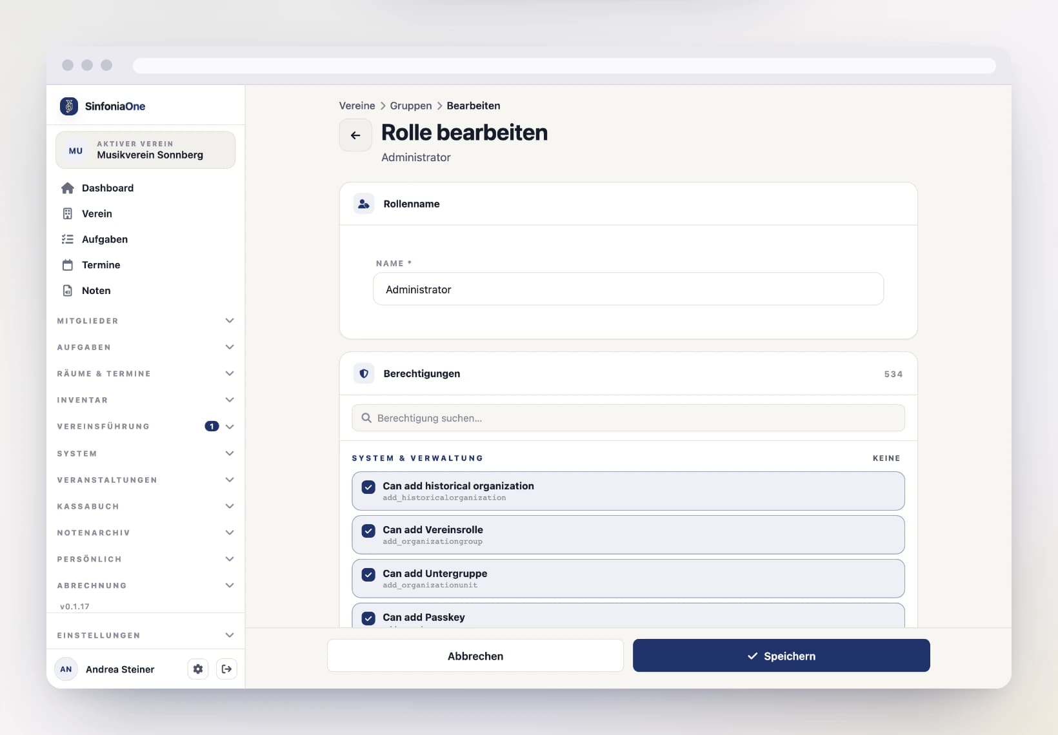Click the Abbrechen button
The image size is (1058, 735).
tap(475, 656)
